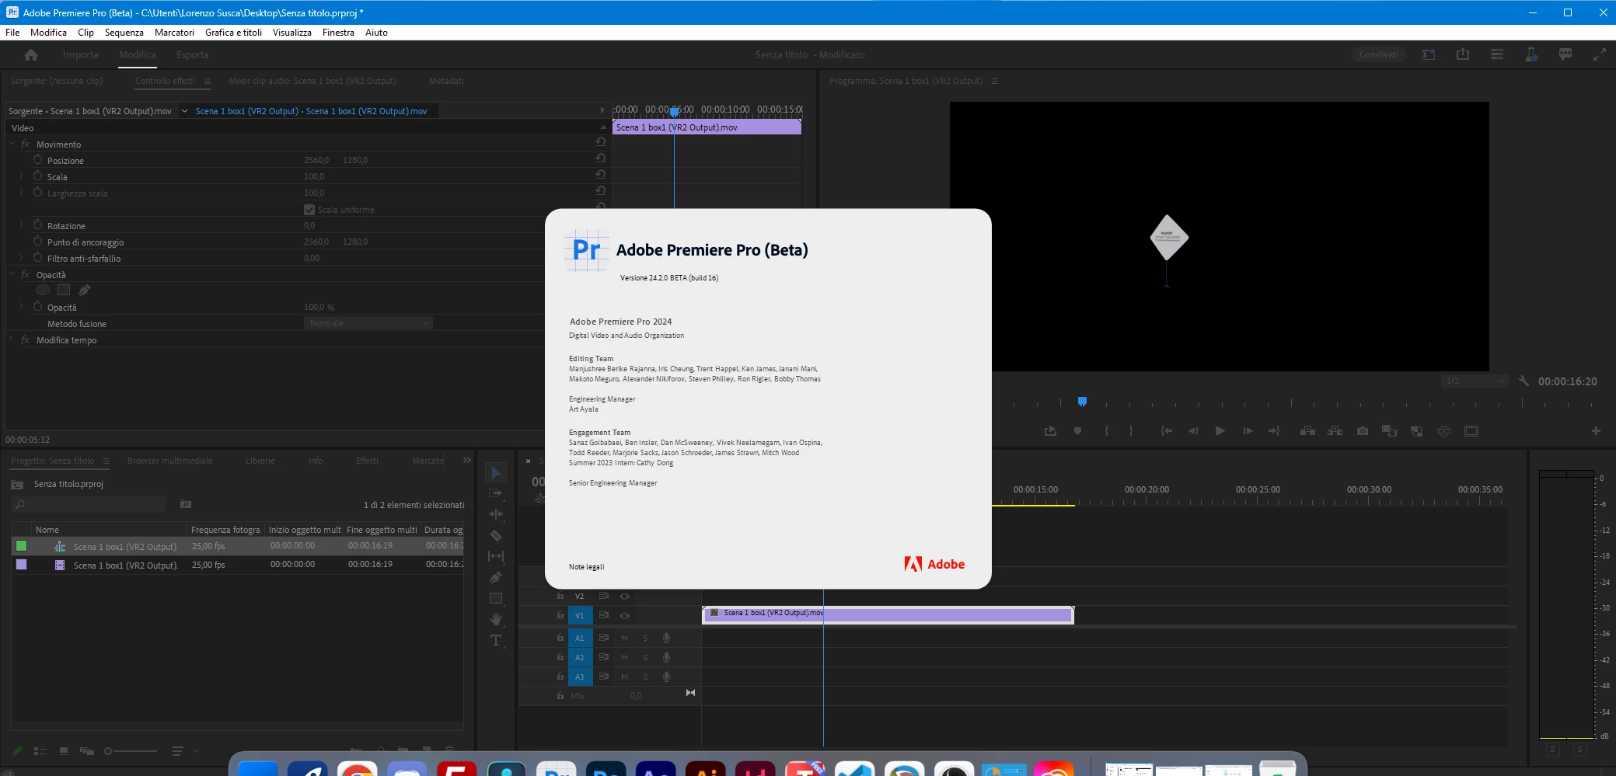Go to the Home screen icon
The image size is (1616, 776).
(31, 55)
